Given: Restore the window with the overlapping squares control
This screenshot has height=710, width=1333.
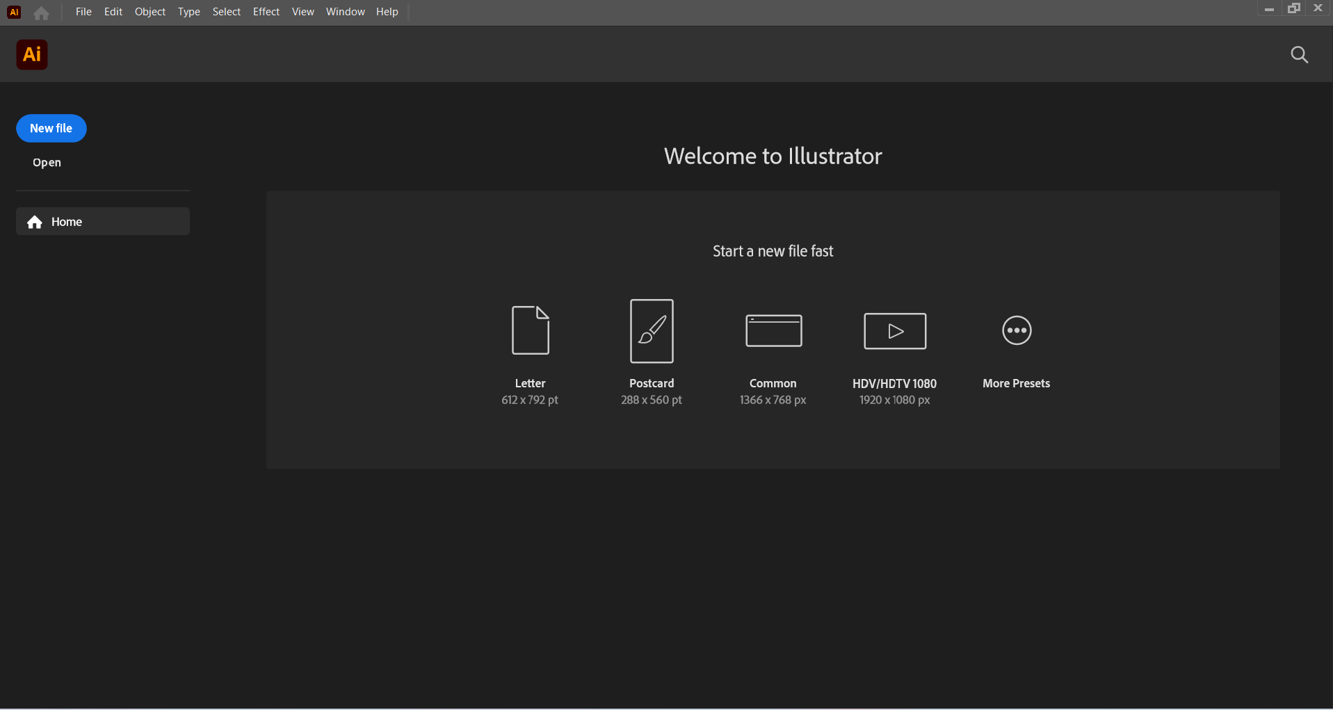Looking at the screenshot, I should [1293, 8].
